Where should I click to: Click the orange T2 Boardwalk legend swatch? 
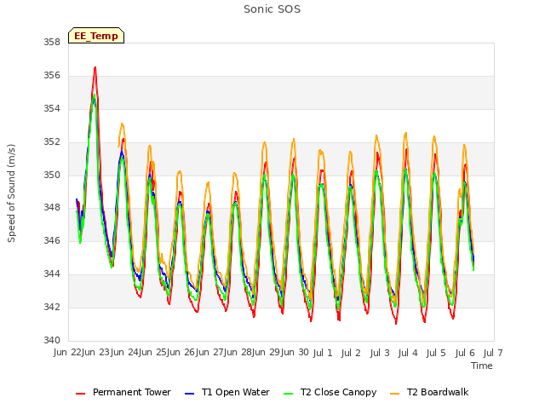395,394
